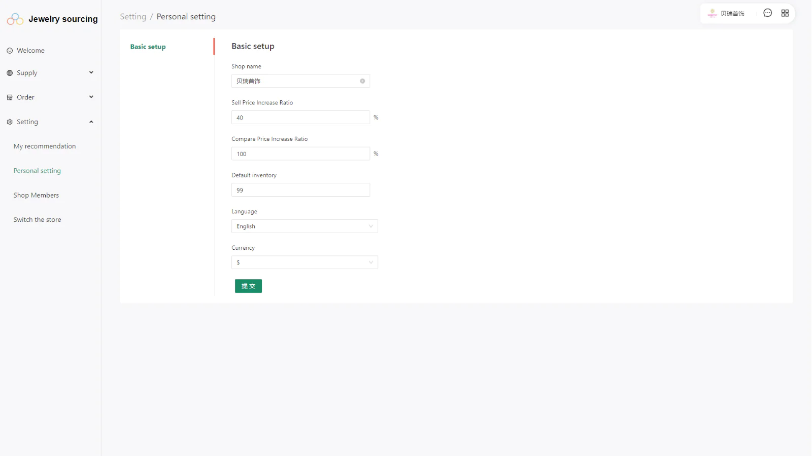Expand the Supply menu chevron
The image size is (812, 456).
point(91,72)
